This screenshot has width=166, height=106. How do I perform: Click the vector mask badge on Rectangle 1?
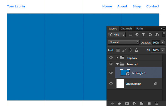tap(128, 74)
